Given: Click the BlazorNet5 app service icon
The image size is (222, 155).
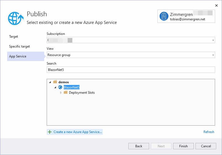Looking at the screenshot, I should click(x=60, y=87).
